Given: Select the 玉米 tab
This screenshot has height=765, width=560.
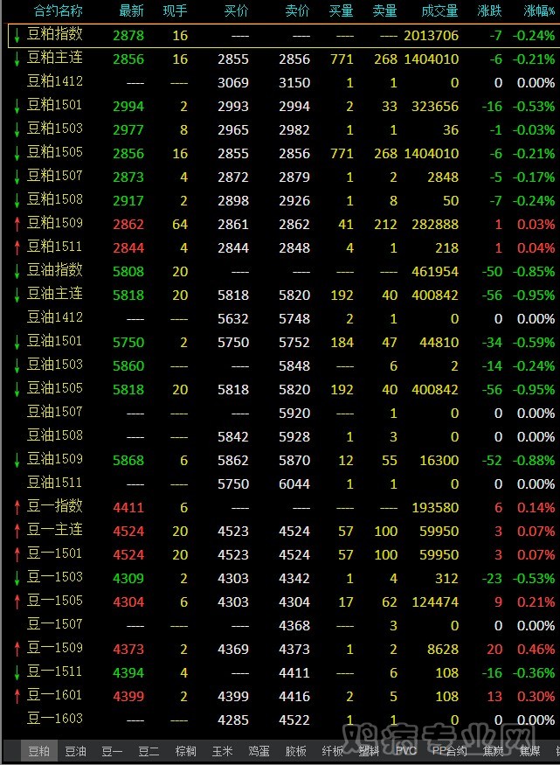Looking at the screenshot, I should 222,751.
